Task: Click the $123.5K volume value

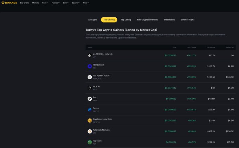Action: [211, 77]
